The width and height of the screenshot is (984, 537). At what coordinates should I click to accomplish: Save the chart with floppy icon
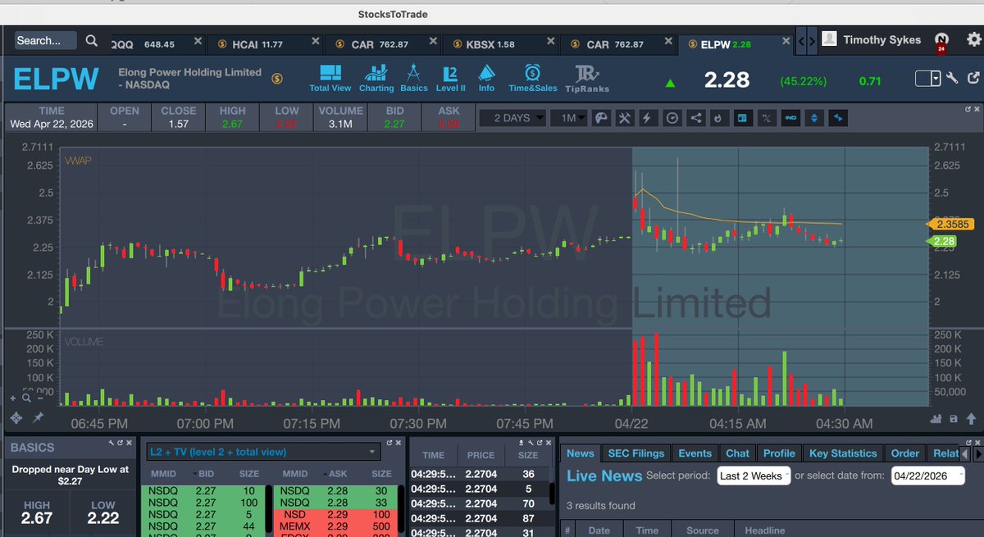point(954,418)
